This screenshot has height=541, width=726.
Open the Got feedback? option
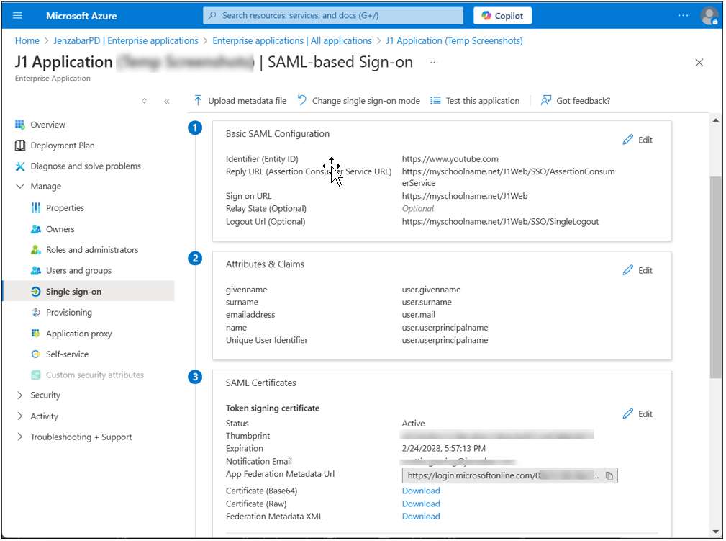point(576,101)
